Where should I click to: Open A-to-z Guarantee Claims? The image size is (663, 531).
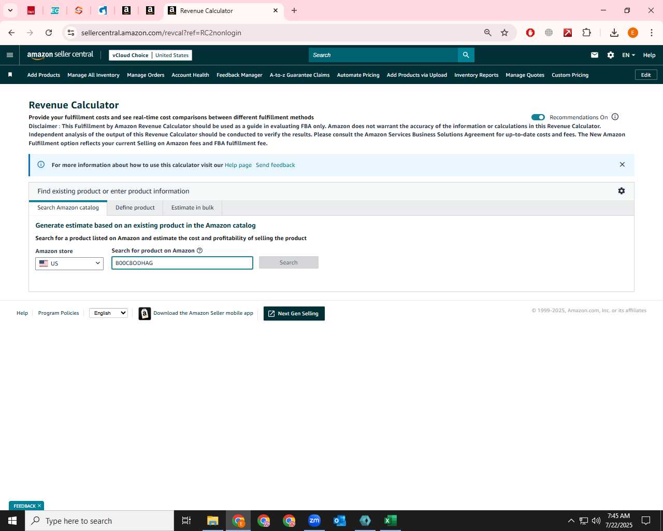tap(299, 75)
